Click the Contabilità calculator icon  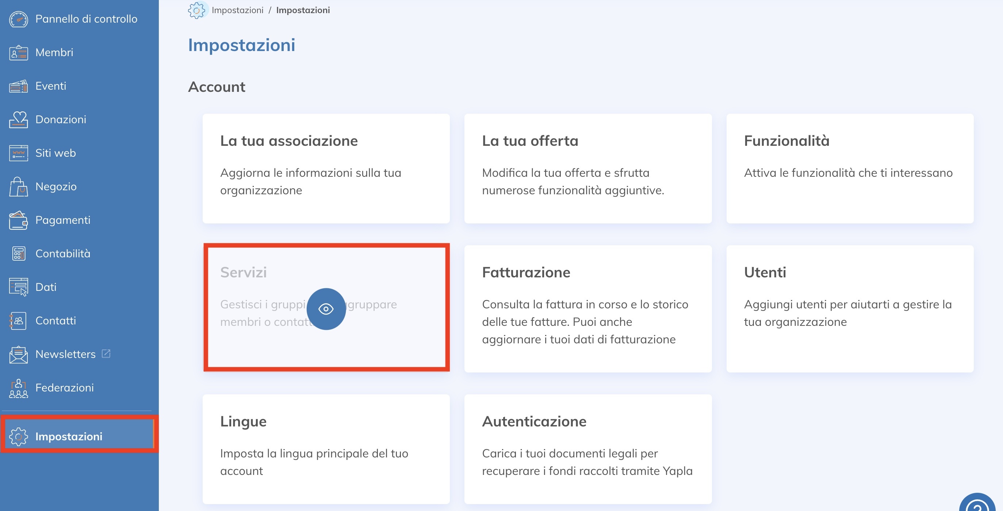click(18, 253)
